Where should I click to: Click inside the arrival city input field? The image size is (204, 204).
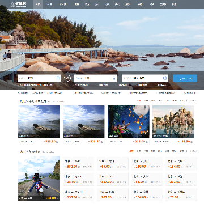[x=96, y=78]
